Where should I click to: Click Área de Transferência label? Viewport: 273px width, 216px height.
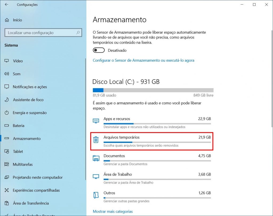(31, 203)
